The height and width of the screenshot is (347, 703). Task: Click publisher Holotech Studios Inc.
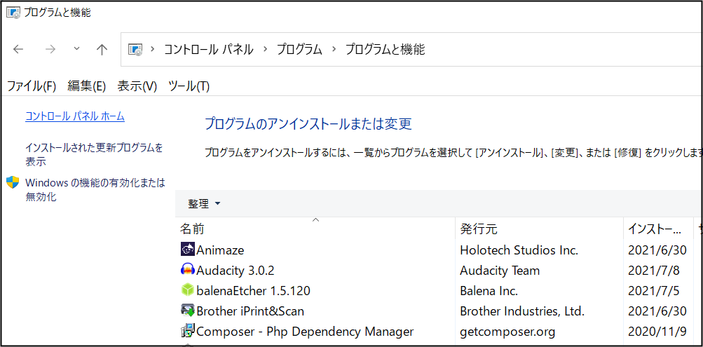tap(519, 250)
